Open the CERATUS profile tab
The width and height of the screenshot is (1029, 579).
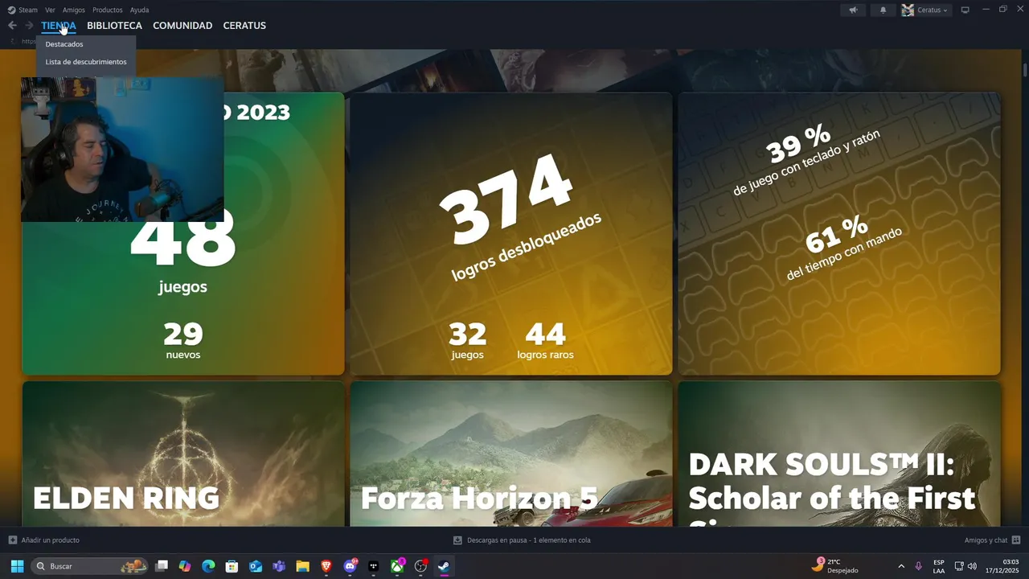pos(244,26)
